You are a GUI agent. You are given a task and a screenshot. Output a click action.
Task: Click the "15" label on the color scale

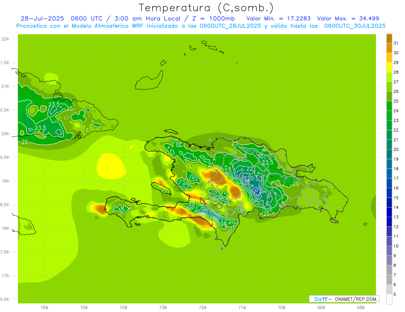click(396, 198)
